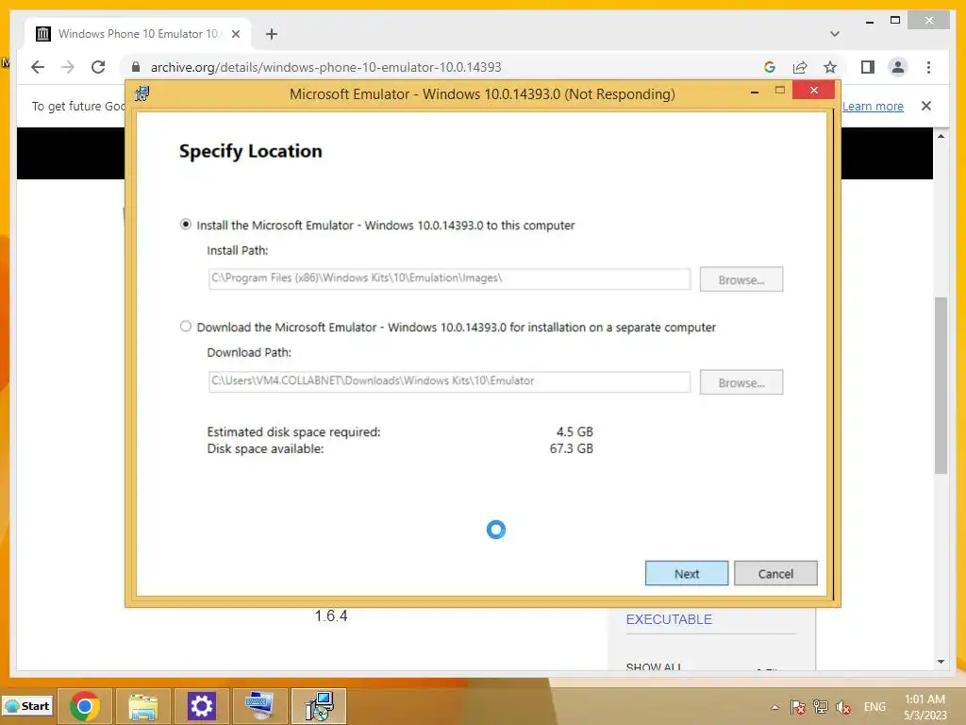Select install to this computer radio option
Screen dimensions: 966x725
tap(186, 225)
